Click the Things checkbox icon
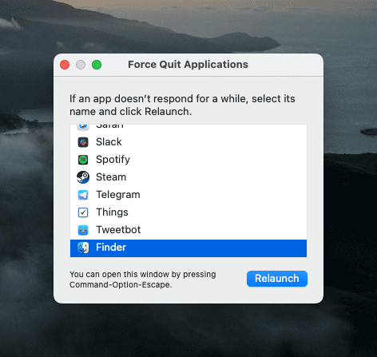The width and height of the screenshot is (377, 357). (83, 212)
